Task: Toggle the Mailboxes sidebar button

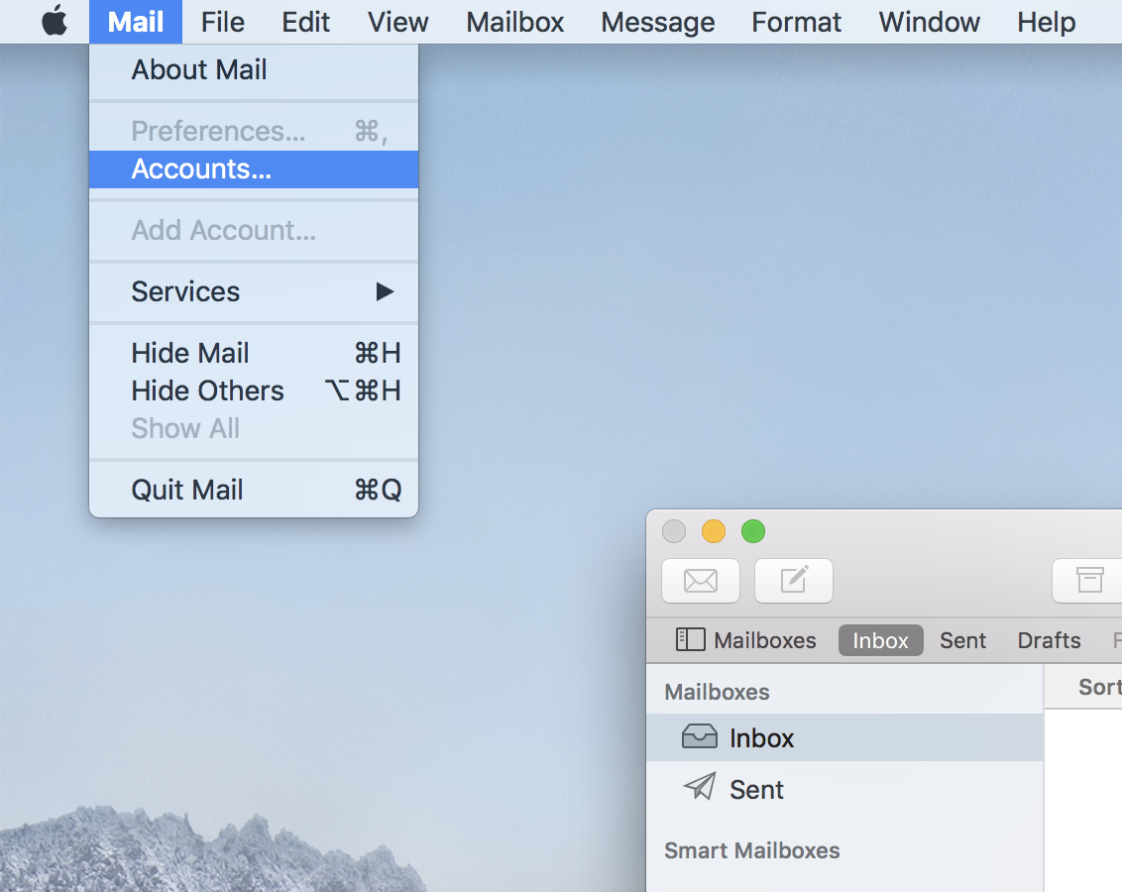Action: pyautogui.click(x=746, y=639)
